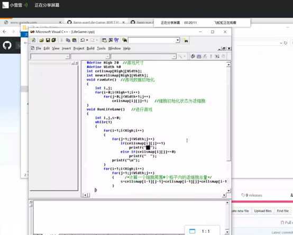Click editor vertical scrollbar down arrow

(228, 191)
